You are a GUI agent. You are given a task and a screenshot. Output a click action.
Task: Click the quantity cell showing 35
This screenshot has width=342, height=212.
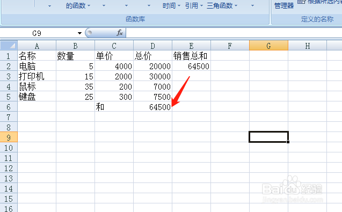pyautogui.click(x=76, y=86)
